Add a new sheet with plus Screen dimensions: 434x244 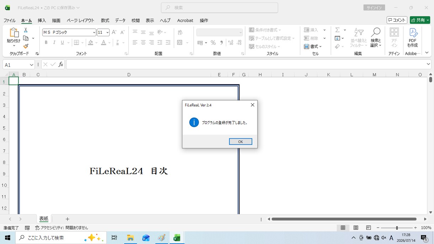[68, 219]
